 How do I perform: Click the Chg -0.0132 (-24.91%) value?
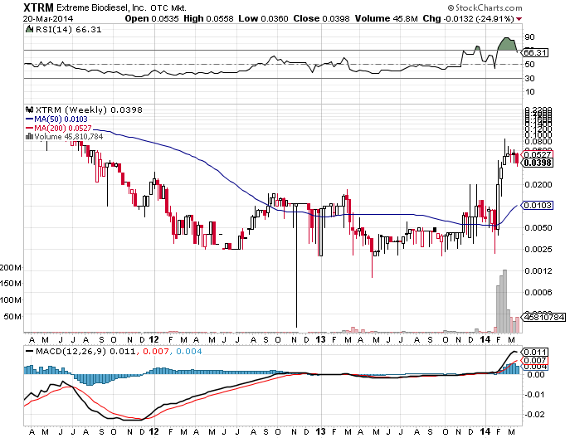tap(468, 18)
